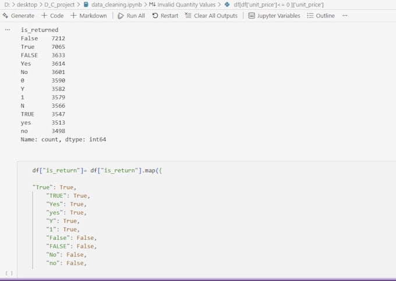Click Run All in notebook toolbar
Viewport: 396px width, 281px height.
pyautogui.click(x=132, y=16)
